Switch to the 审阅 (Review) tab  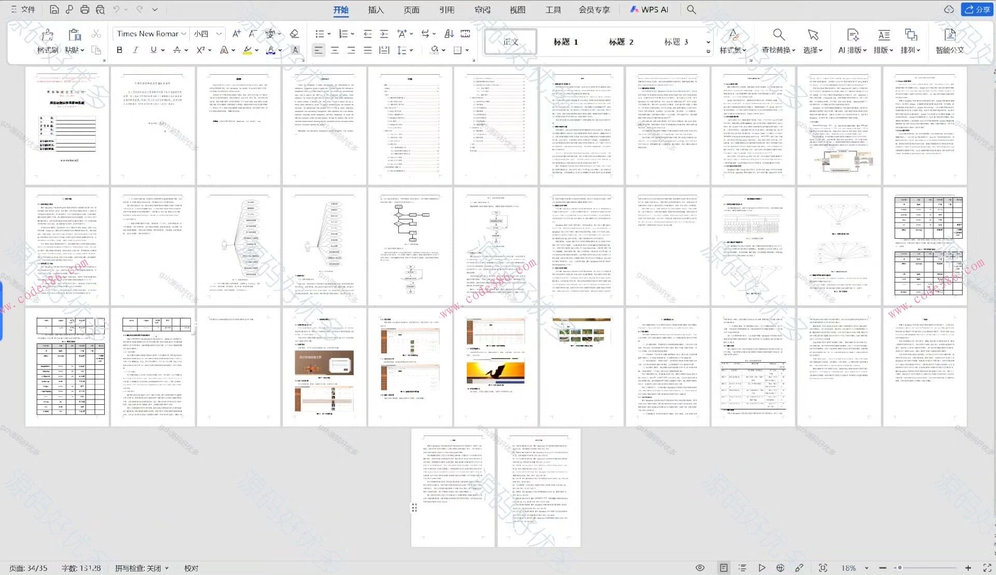(482, 9)
